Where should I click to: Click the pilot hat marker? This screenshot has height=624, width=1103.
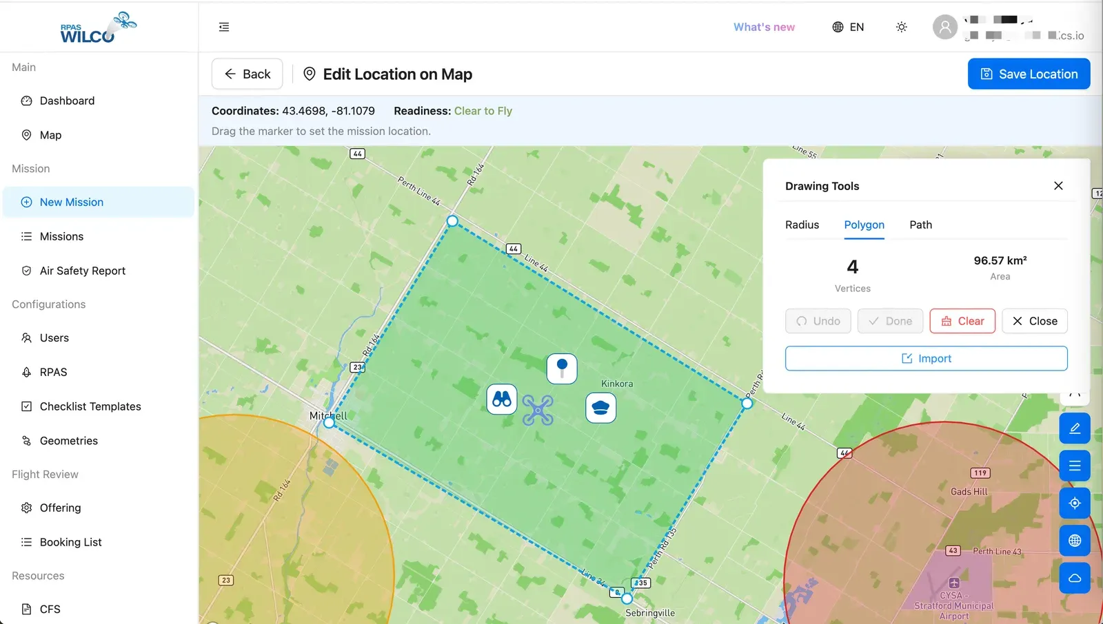[601, 408]
